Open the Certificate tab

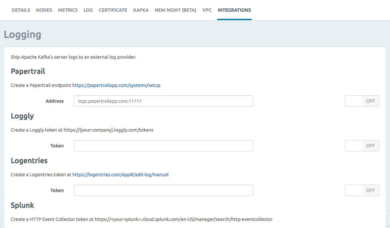[x=113, y=10]
